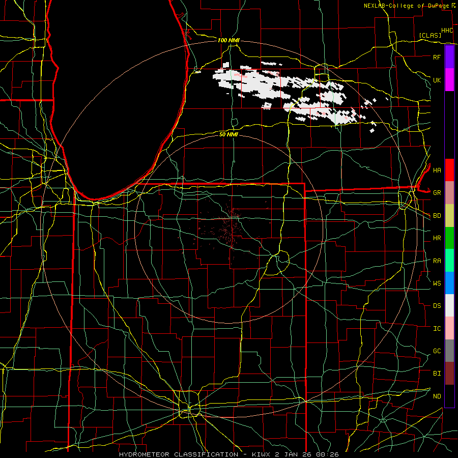The width and height of the screenshot is (458, 458).
Task: Click the RA legend label
Action: pyautogui.click(x=437, y=261)
